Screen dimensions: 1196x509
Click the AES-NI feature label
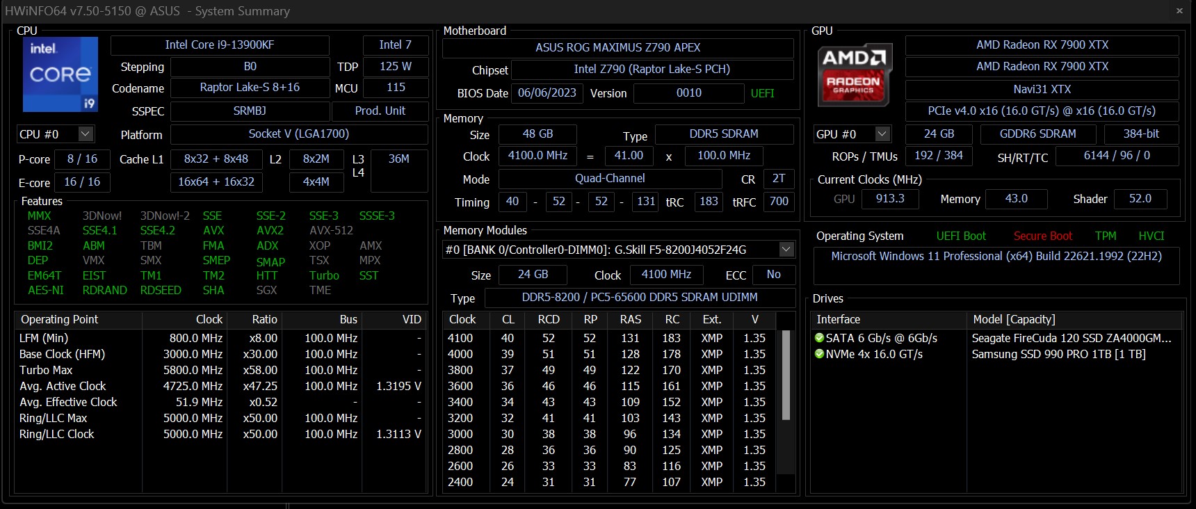click(x=45, y=291)
